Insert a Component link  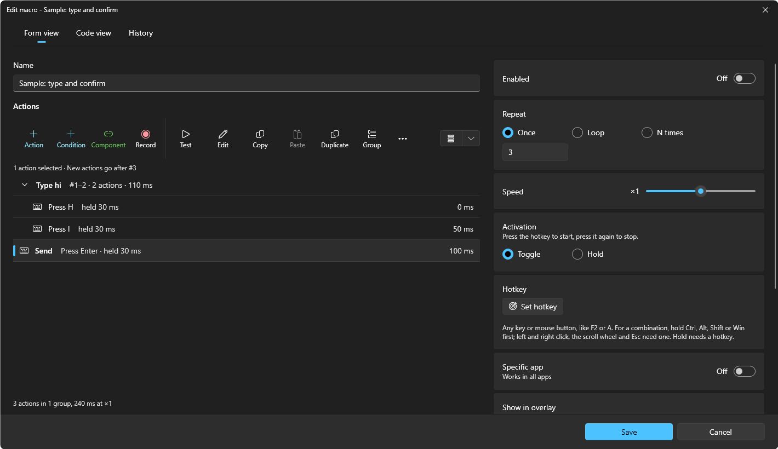coord(108,139)
